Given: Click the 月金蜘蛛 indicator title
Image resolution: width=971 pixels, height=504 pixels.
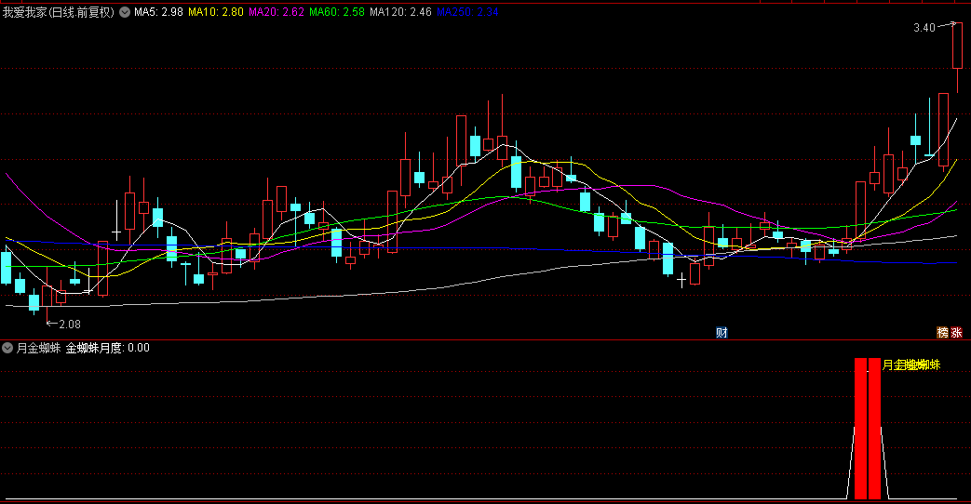Looking at the screenshot, I should (x=38, y=348).
